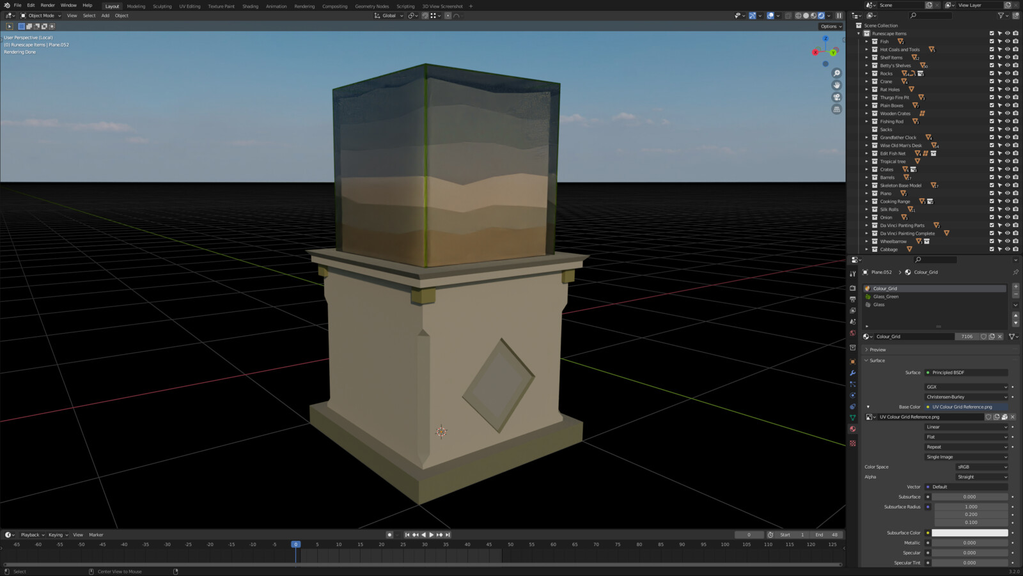Toggle viewport overlays

(770, 16)
